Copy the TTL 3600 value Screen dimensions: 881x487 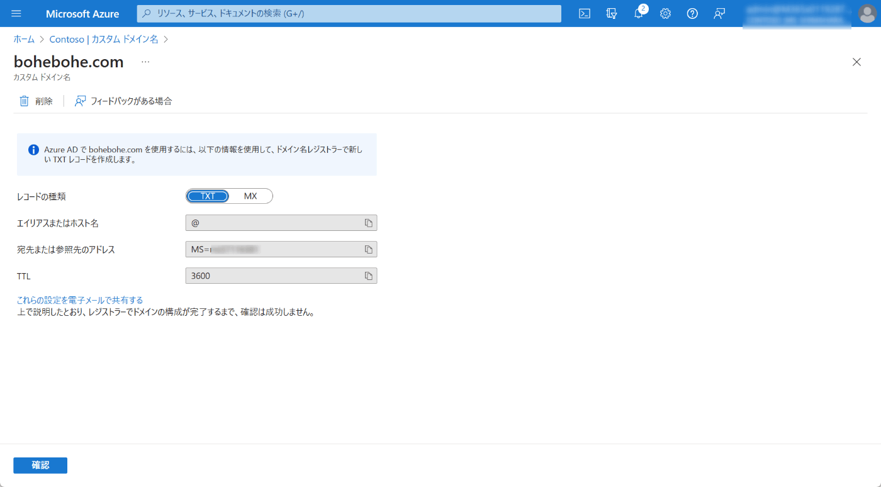point(369,276)
